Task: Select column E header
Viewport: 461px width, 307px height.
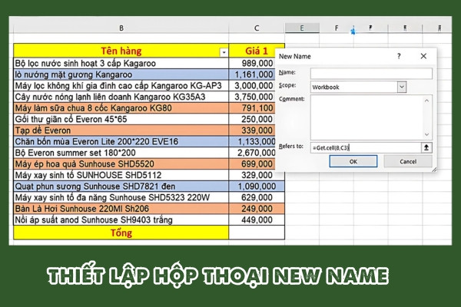Action: tap(302, 28)
